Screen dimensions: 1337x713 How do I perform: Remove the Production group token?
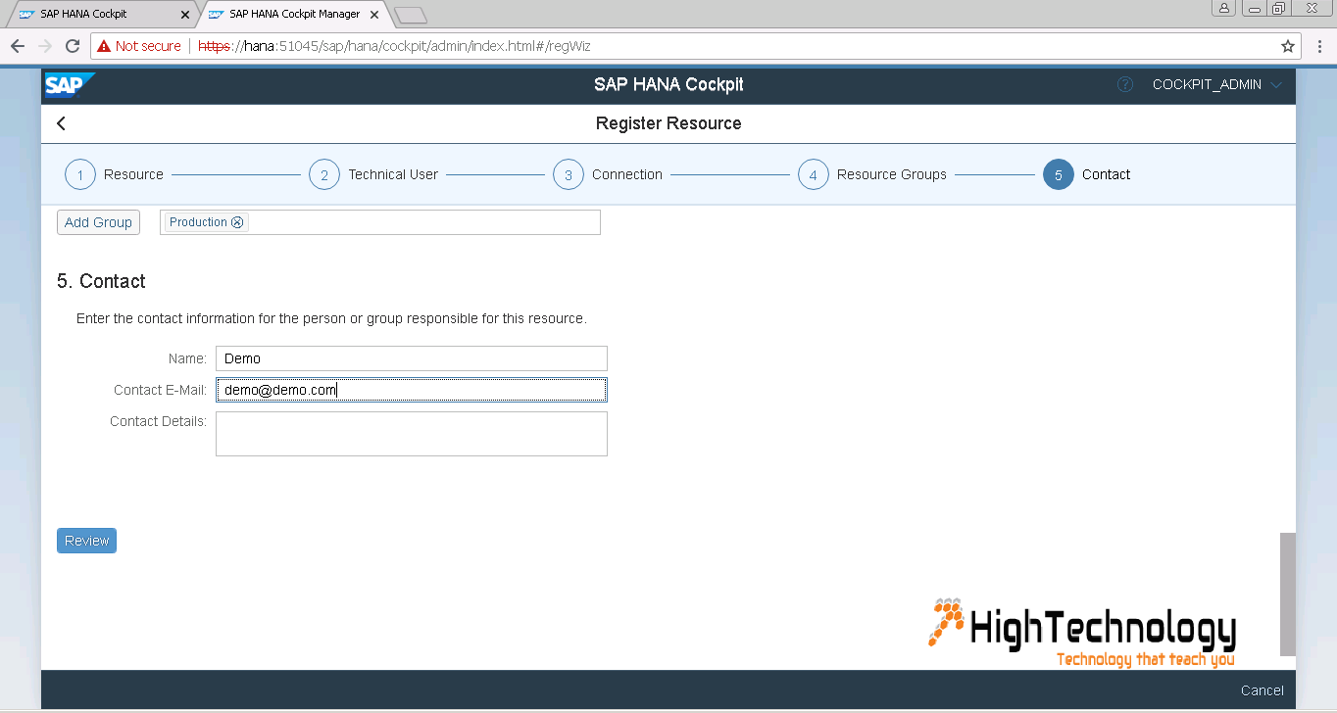(x=237, y=222)
